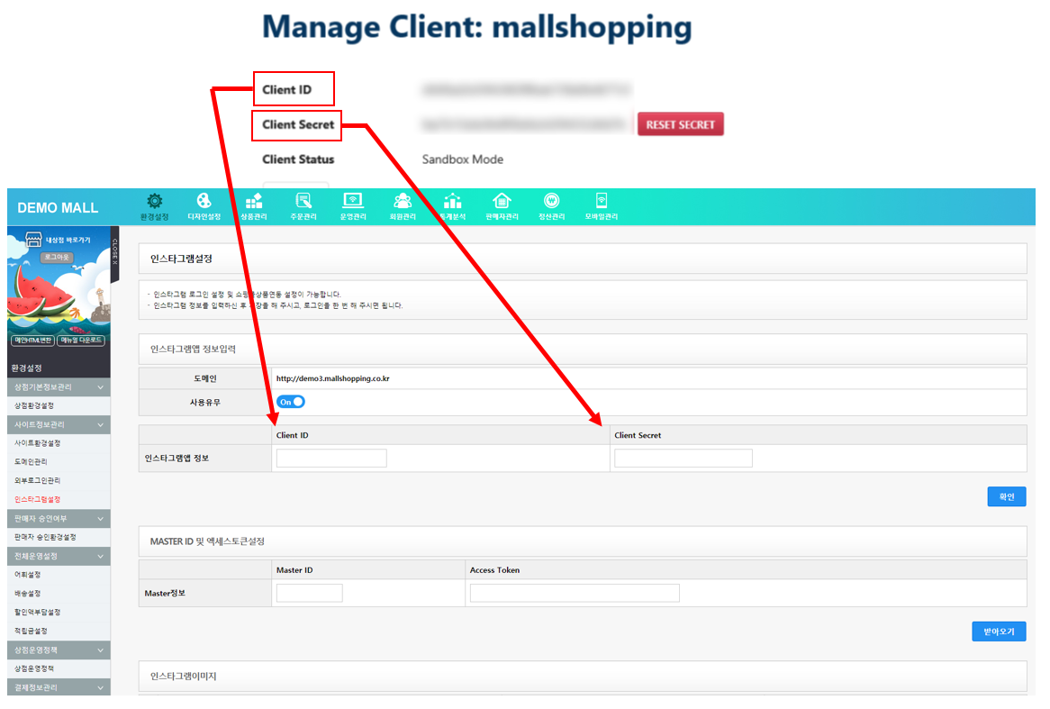Open 배송설정 from the sidebar
Image resolution: width=1050 pixels, height=709 pixels.
(27, 594)
